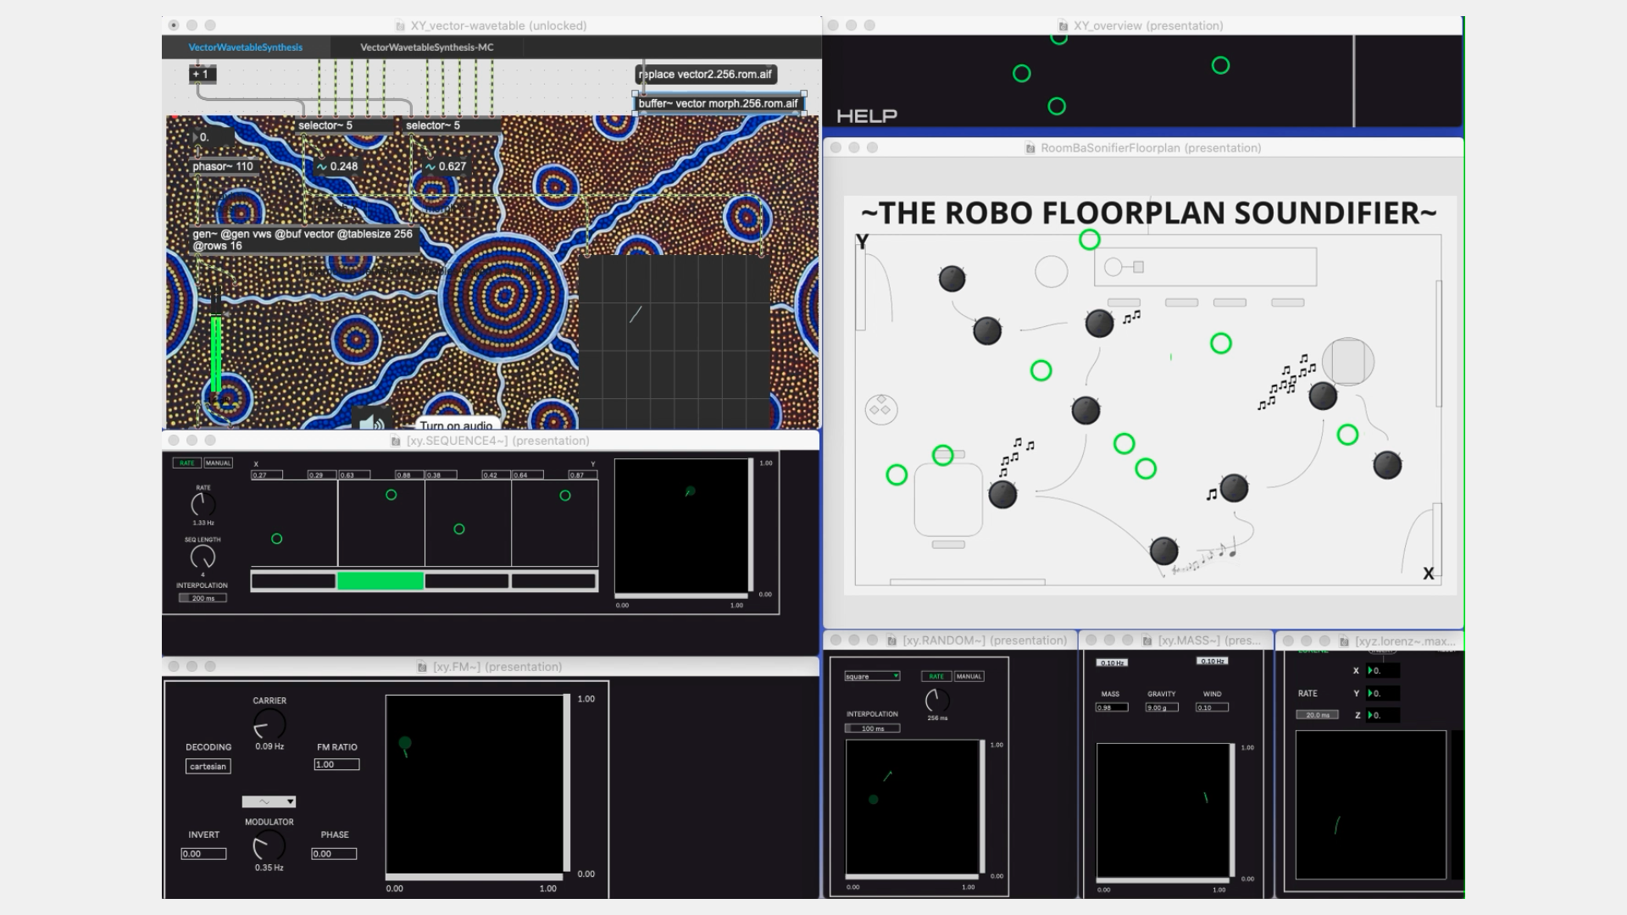Click the CARRIER knob in xy.FM
This screenshot has width=1627, height=915.
(269, 724)
